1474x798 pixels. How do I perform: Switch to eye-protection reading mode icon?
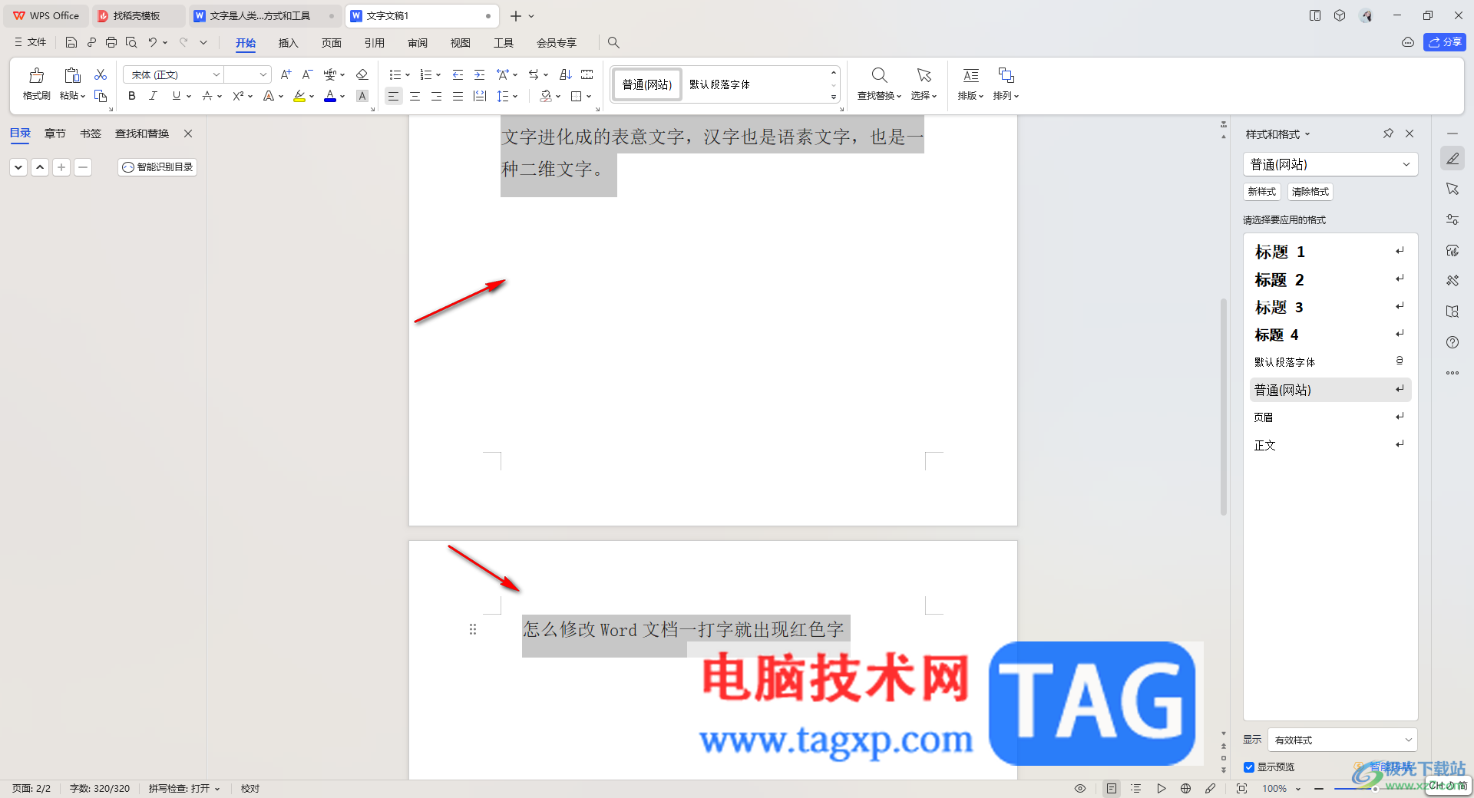[1080, 788]
